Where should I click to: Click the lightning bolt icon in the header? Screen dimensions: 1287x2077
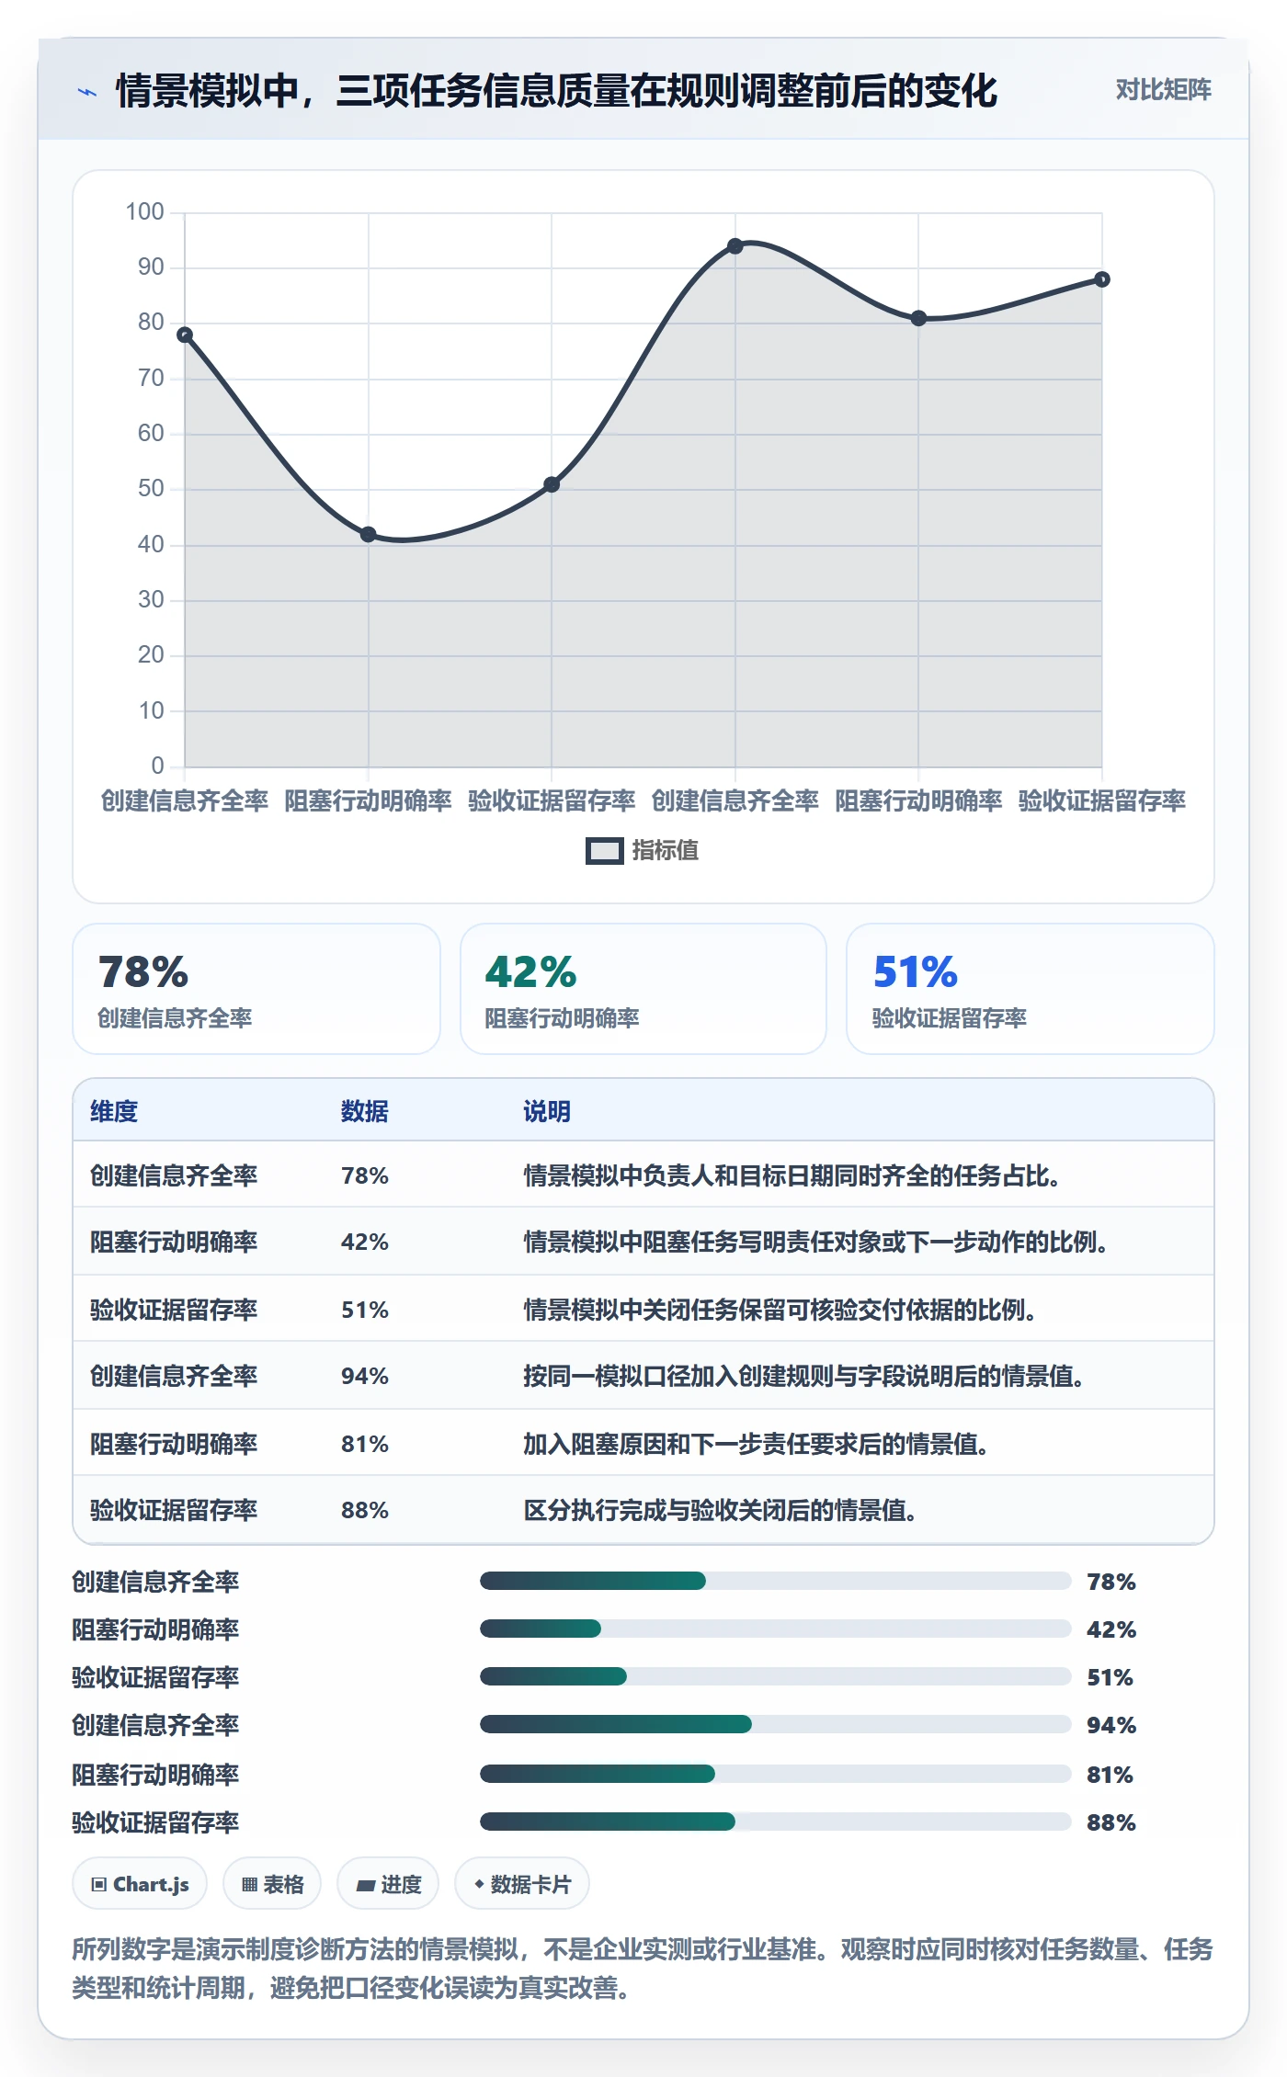point(87,92)
